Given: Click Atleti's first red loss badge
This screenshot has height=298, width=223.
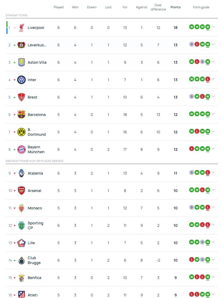Looking at the screenshot, I should pos(191,294).
